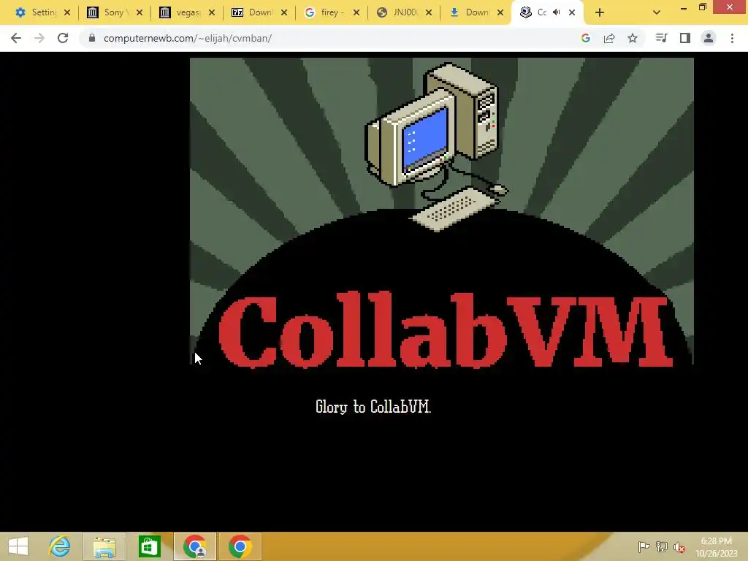Click the address bar URL
This screenshot has width=748, height=561.
188,38
